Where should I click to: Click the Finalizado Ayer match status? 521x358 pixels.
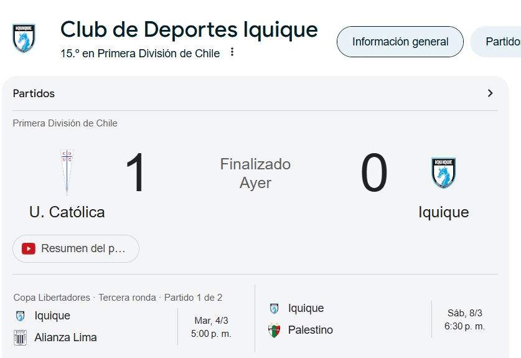(255, 174)
